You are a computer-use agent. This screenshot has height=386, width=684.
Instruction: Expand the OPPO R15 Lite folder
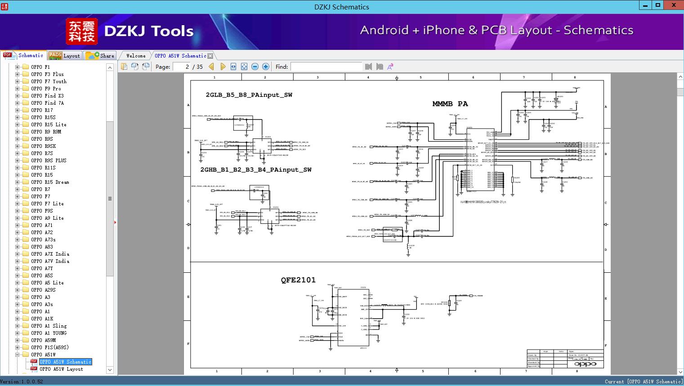[x=17, y=124]
